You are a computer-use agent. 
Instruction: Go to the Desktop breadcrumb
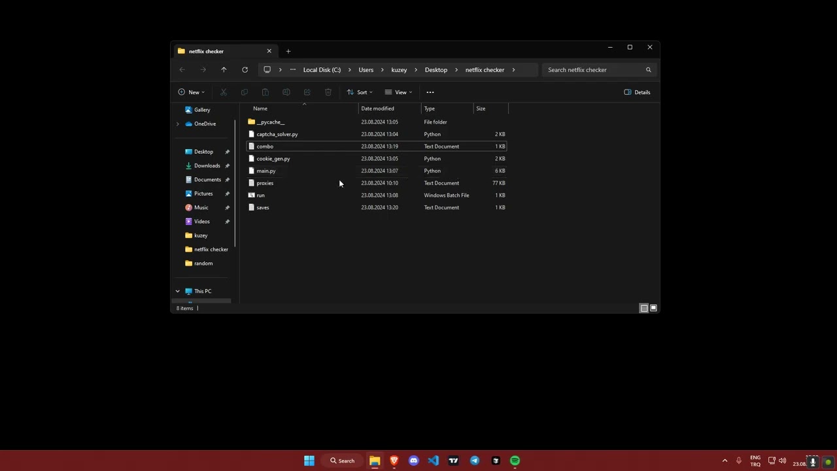click(436, 70)
